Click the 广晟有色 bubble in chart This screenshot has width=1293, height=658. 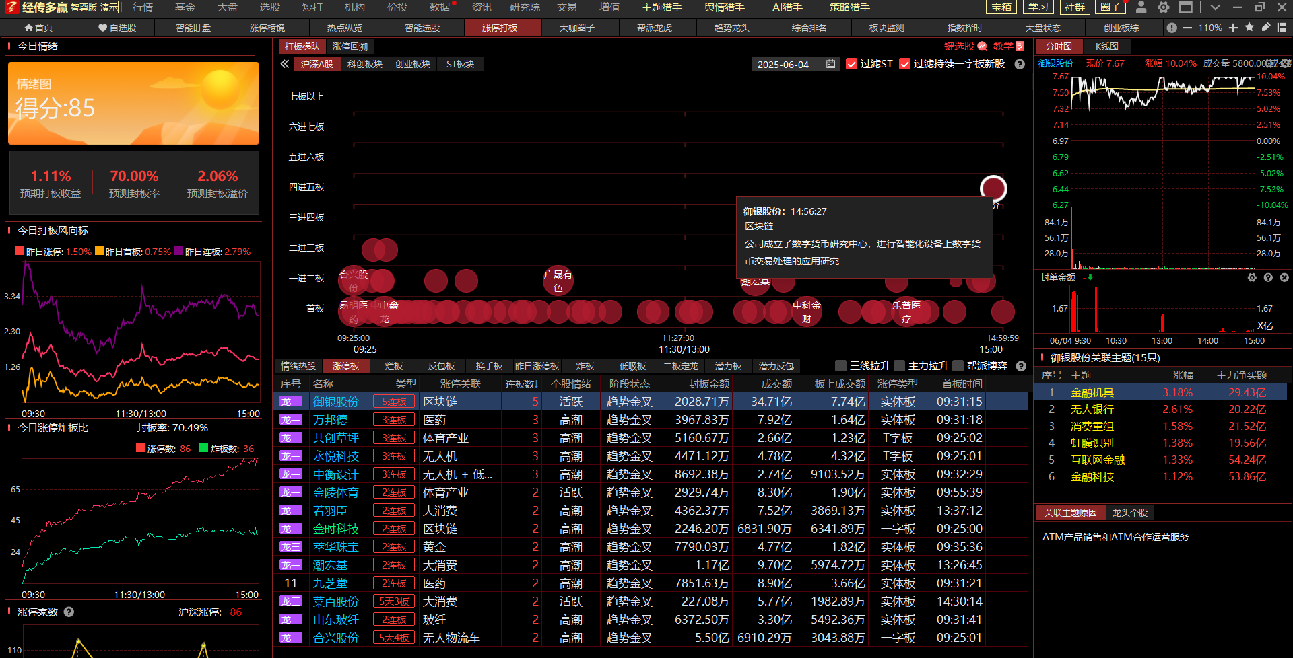(558, 281)
